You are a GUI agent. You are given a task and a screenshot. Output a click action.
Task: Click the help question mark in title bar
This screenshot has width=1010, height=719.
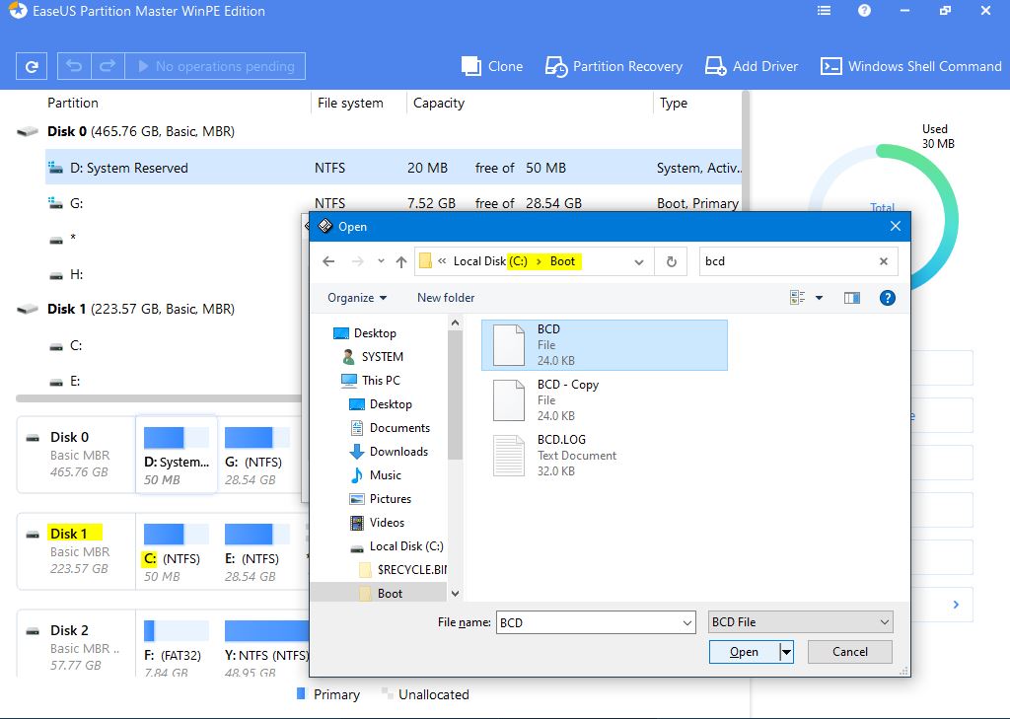coord(864,11)
